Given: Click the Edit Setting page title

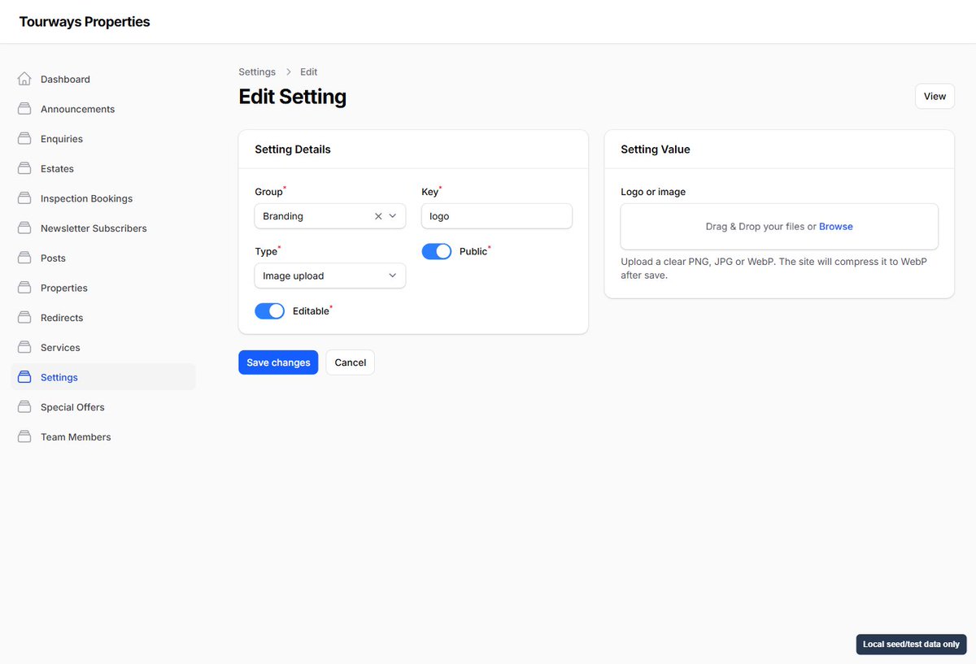Looking at the screenshot, I should point(292,97).
